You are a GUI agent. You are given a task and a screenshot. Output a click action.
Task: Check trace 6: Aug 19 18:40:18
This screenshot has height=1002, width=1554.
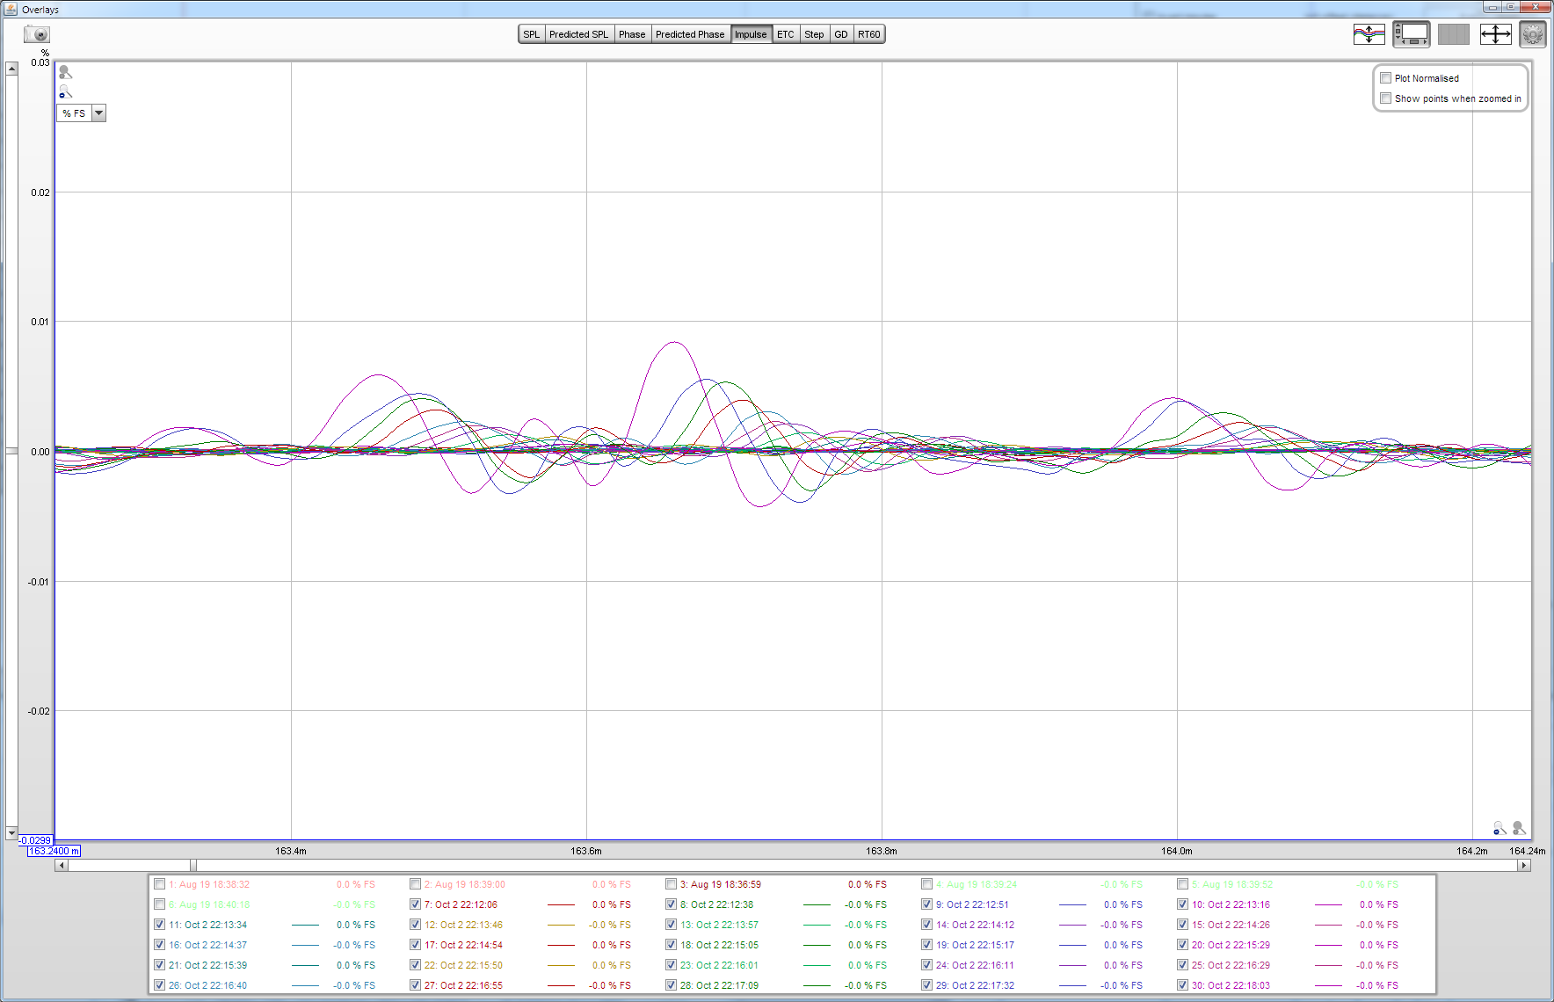(159, 904)
